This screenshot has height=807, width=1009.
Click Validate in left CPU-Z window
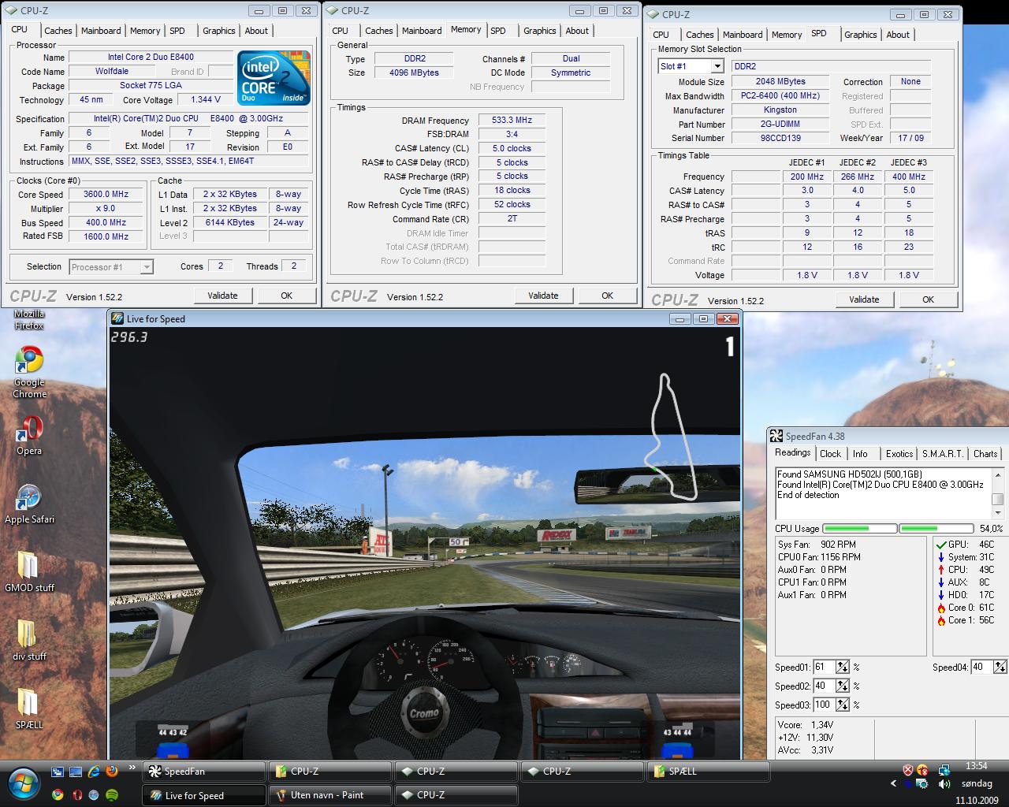[222, 296]
